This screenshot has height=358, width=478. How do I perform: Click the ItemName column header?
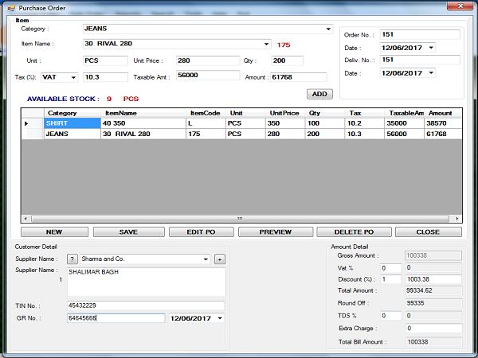point(143,113)
